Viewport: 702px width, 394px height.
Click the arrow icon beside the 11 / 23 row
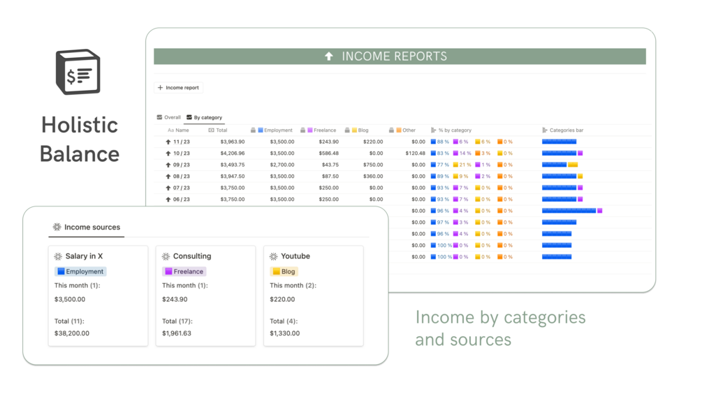coord(168,142)
